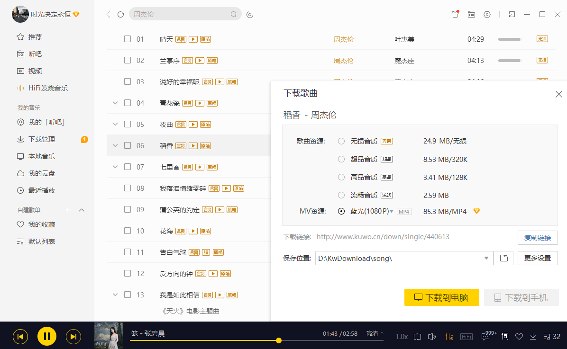The image size is (567, 349).
Task: Play MV icon for 稻香
Action: [x=193, y=146]
